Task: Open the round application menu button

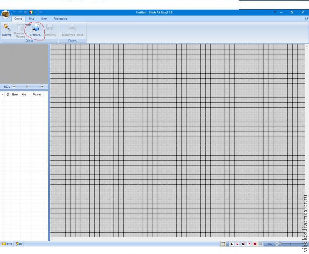Action: (5, 15)
